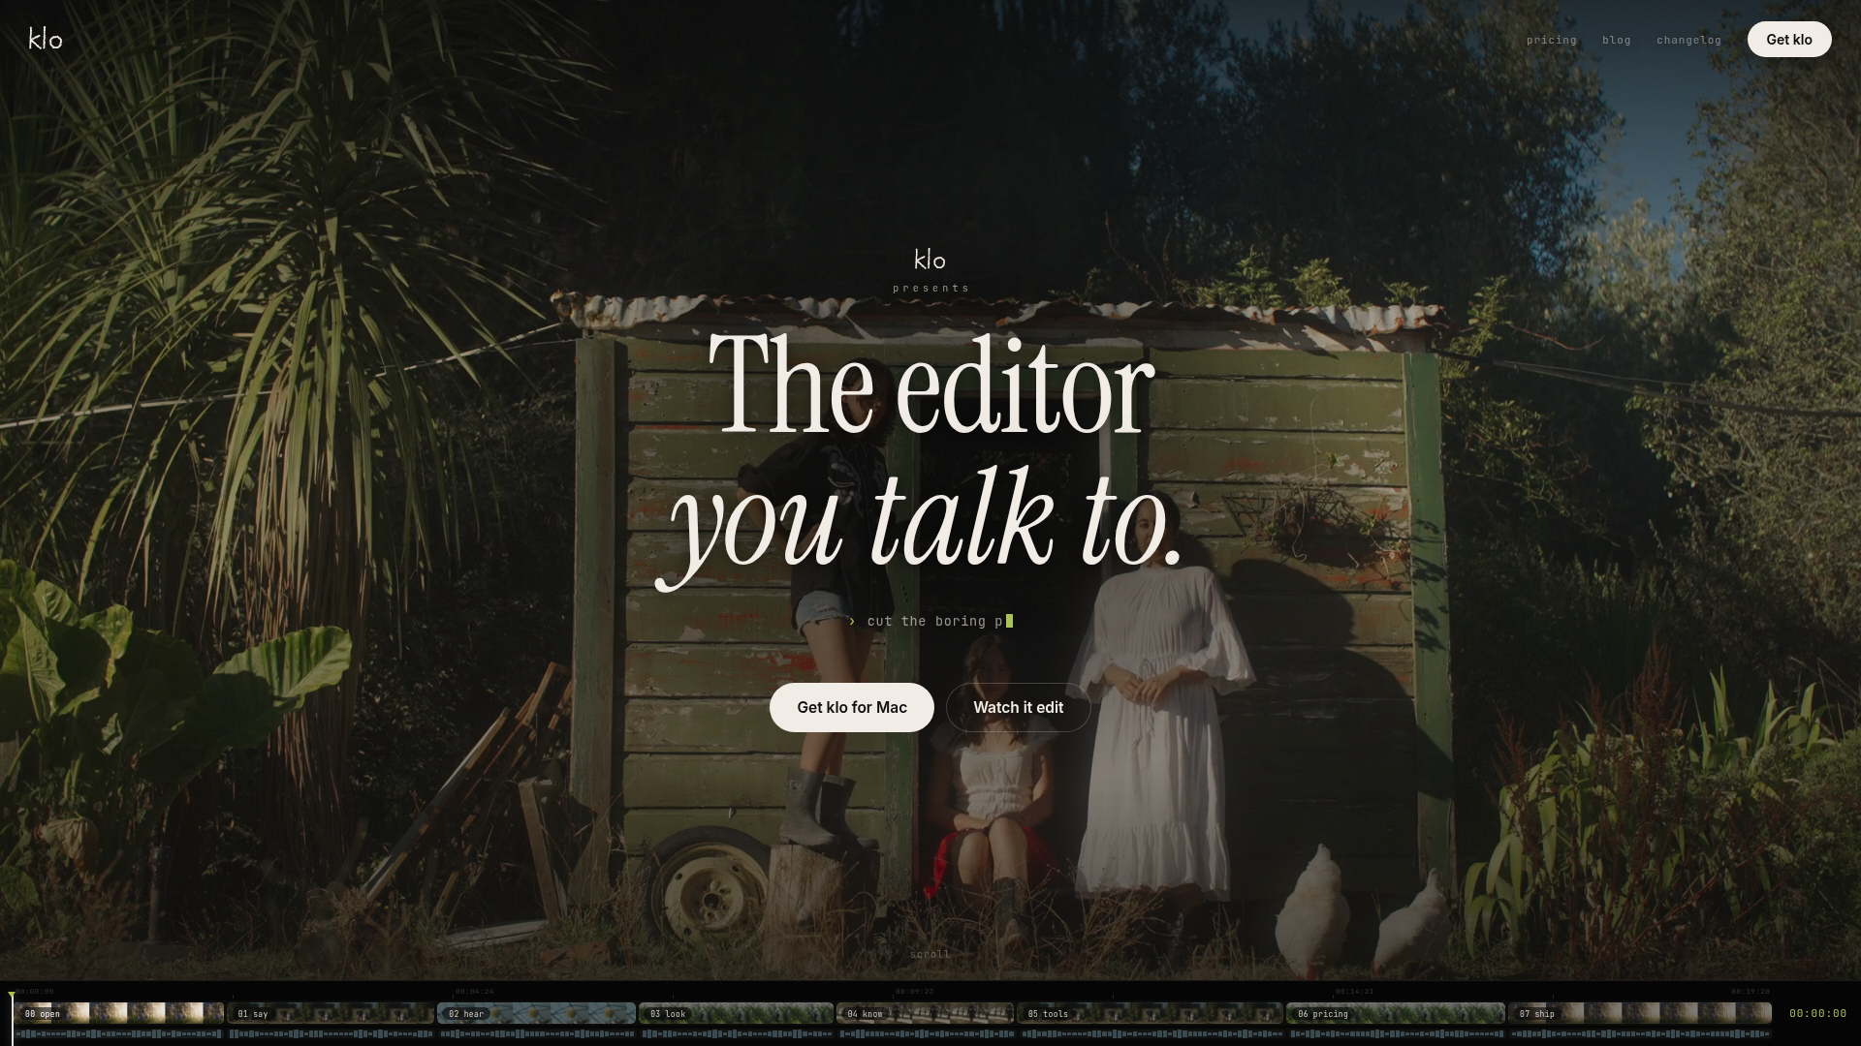The width and height of the screenshot is (1861, 1046).
Task: Select the '00 open' timeline clip
Action: tap(119, 1013)
